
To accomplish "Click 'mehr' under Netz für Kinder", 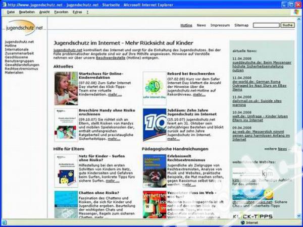I will (113, 181).
